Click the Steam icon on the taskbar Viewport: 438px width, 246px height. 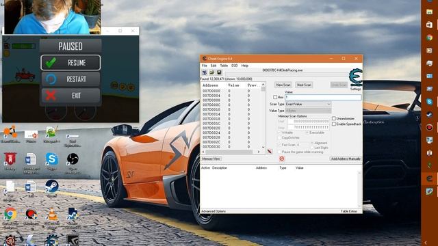coord(429,114)
